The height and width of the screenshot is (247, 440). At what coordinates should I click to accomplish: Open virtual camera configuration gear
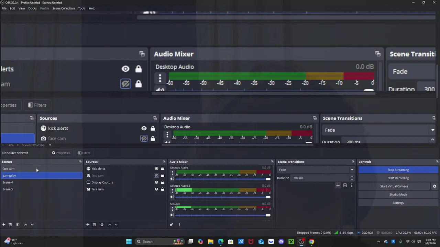434,186
